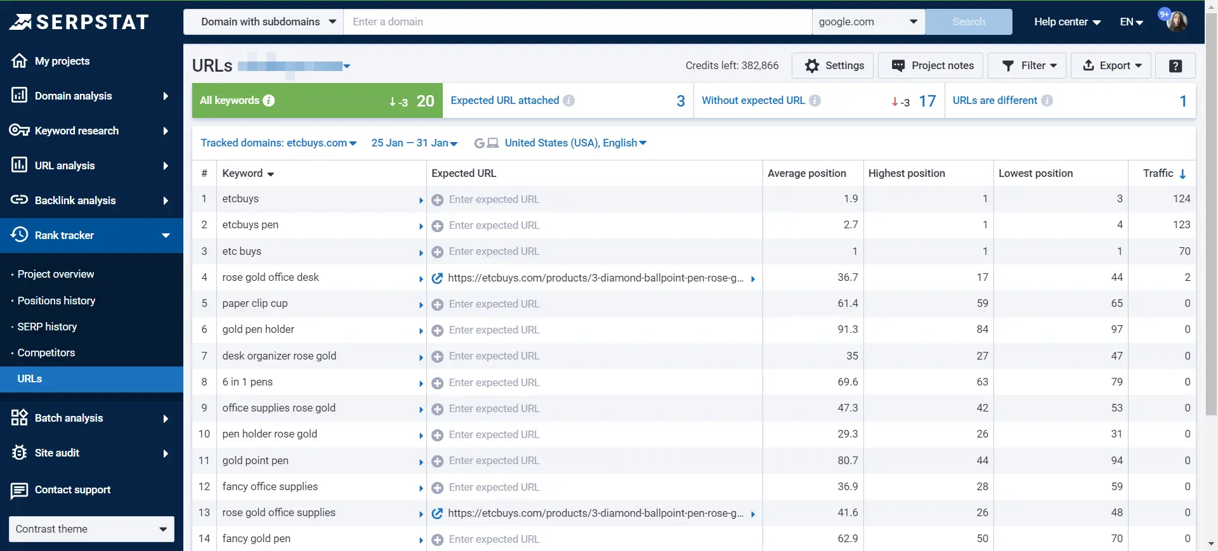The width and height of the screenshot is (1218, 551).
Task: Select URLs are different tab
Action: coord(1070,100)
